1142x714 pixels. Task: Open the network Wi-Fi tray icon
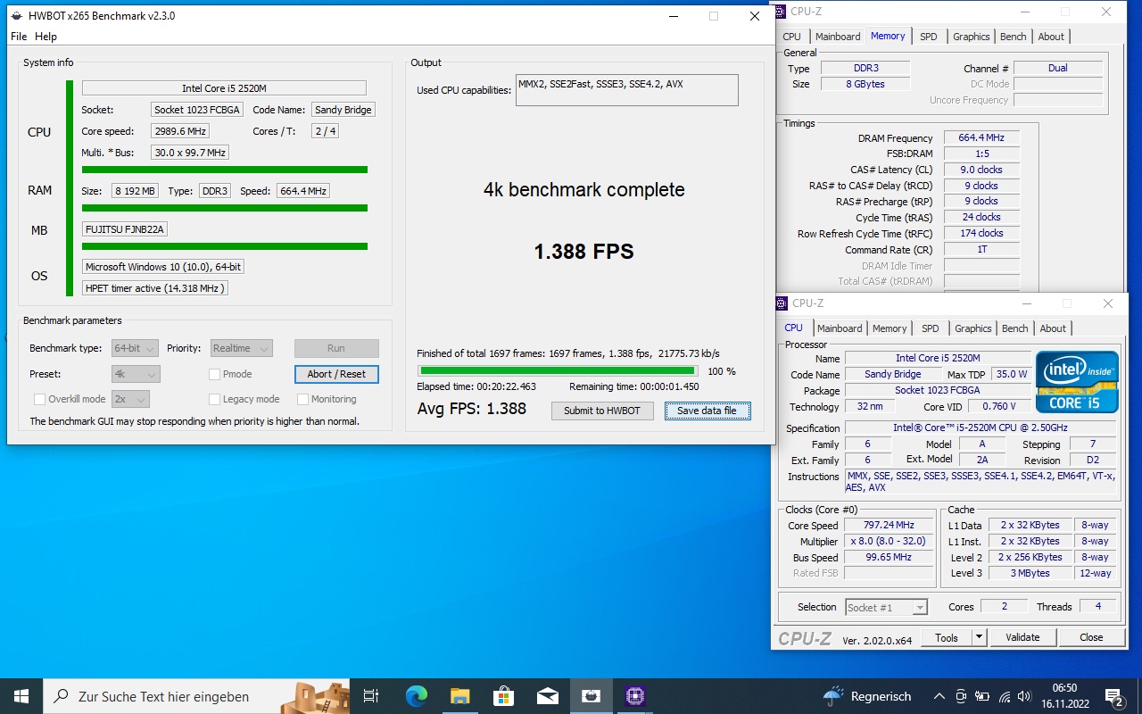[x=1005, y=696]
